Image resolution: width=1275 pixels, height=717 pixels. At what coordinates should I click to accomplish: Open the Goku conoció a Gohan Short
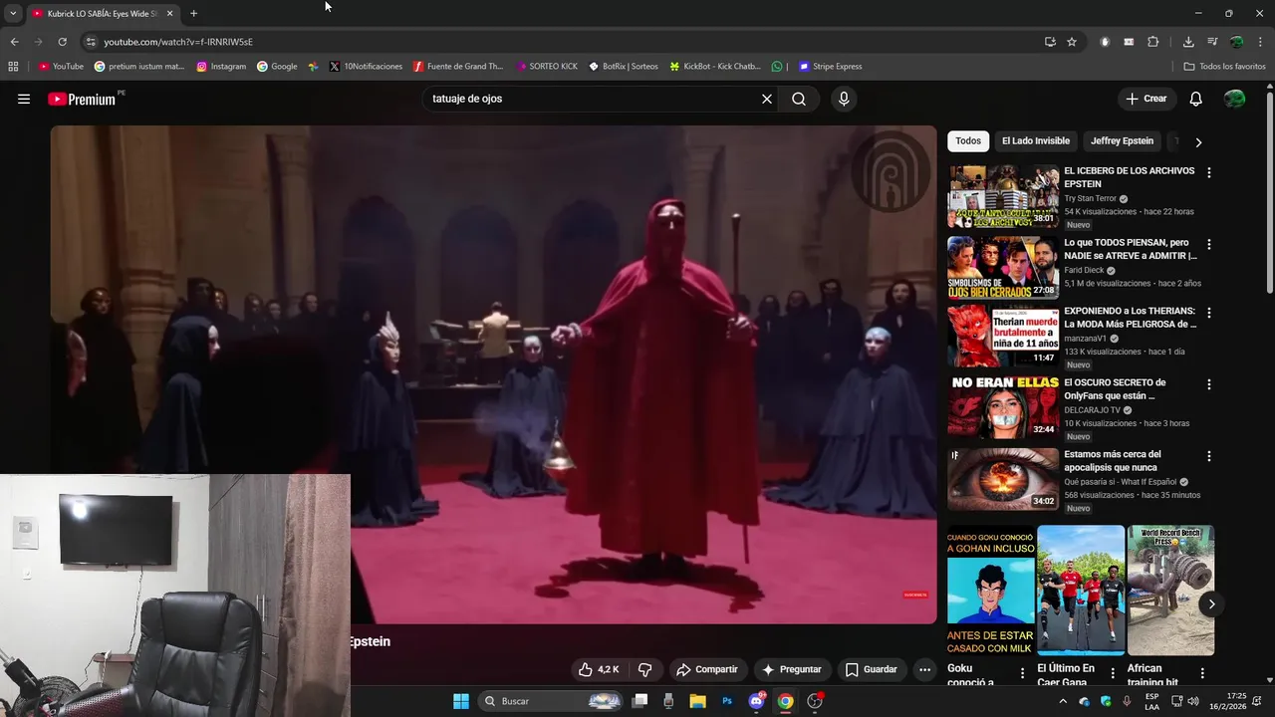click(x=990, y=591)
